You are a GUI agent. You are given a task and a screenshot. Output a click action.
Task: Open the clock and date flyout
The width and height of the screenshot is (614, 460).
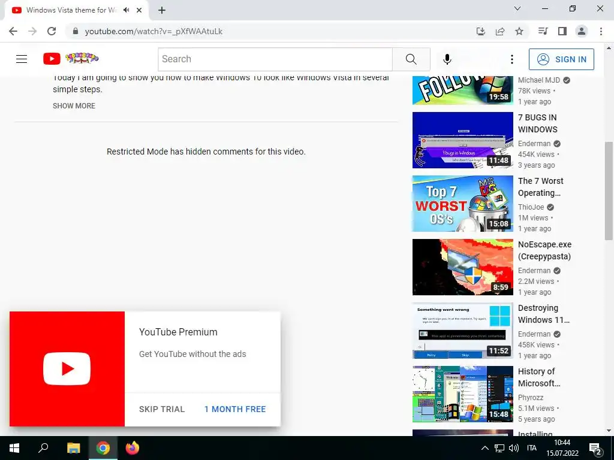[x=562, y=448]
